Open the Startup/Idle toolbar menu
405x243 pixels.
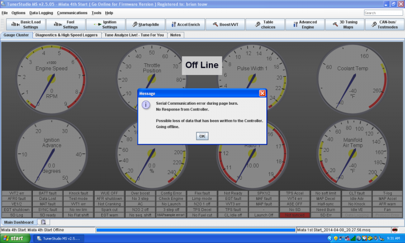click(145, 24)
